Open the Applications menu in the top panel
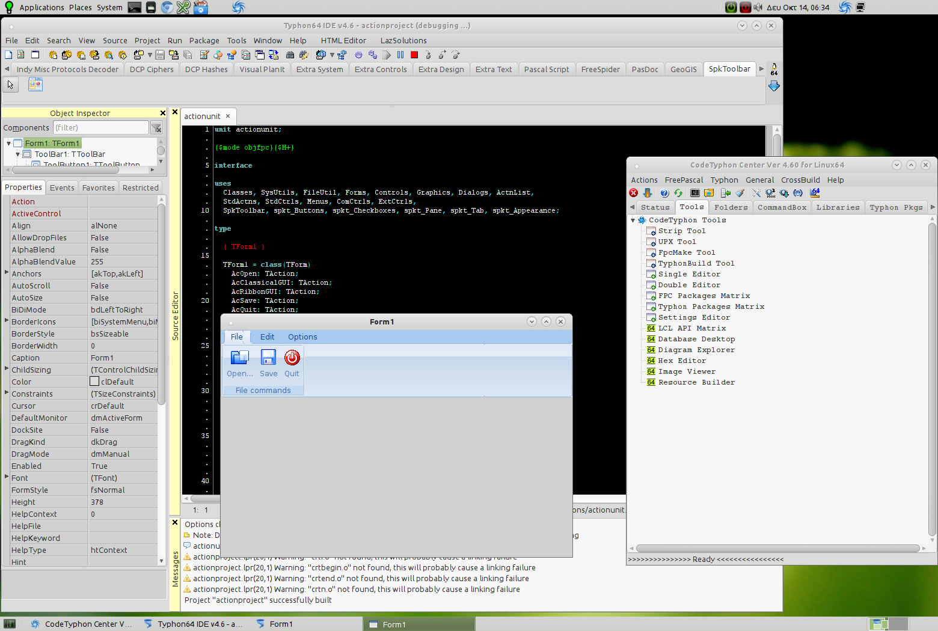 (41, 7)
